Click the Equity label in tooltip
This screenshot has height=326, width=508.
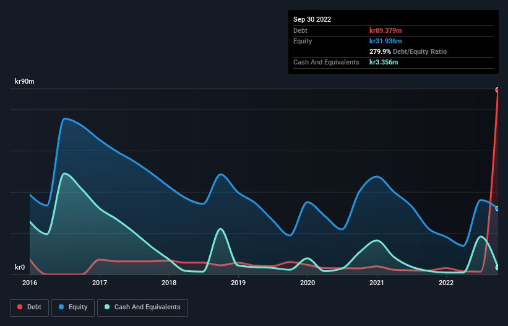pyautogui.click(x=303, y=41)
